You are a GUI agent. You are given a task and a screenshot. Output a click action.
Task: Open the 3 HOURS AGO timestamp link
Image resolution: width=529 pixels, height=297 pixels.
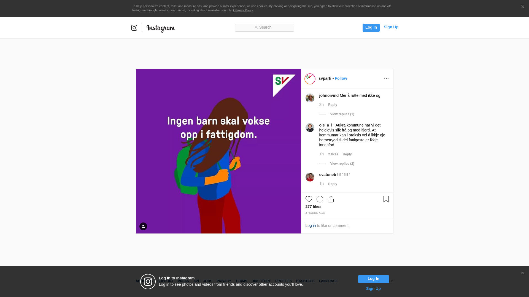(315, 213)
